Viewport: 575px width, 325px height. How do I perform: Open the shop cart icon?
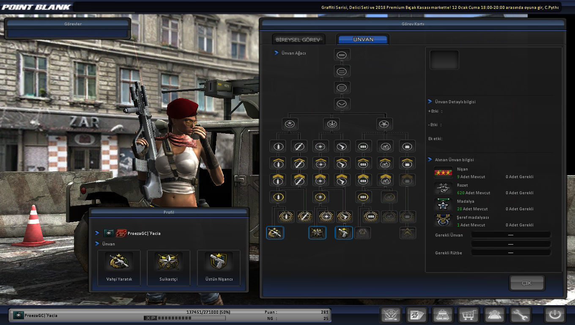coord(469,315)
